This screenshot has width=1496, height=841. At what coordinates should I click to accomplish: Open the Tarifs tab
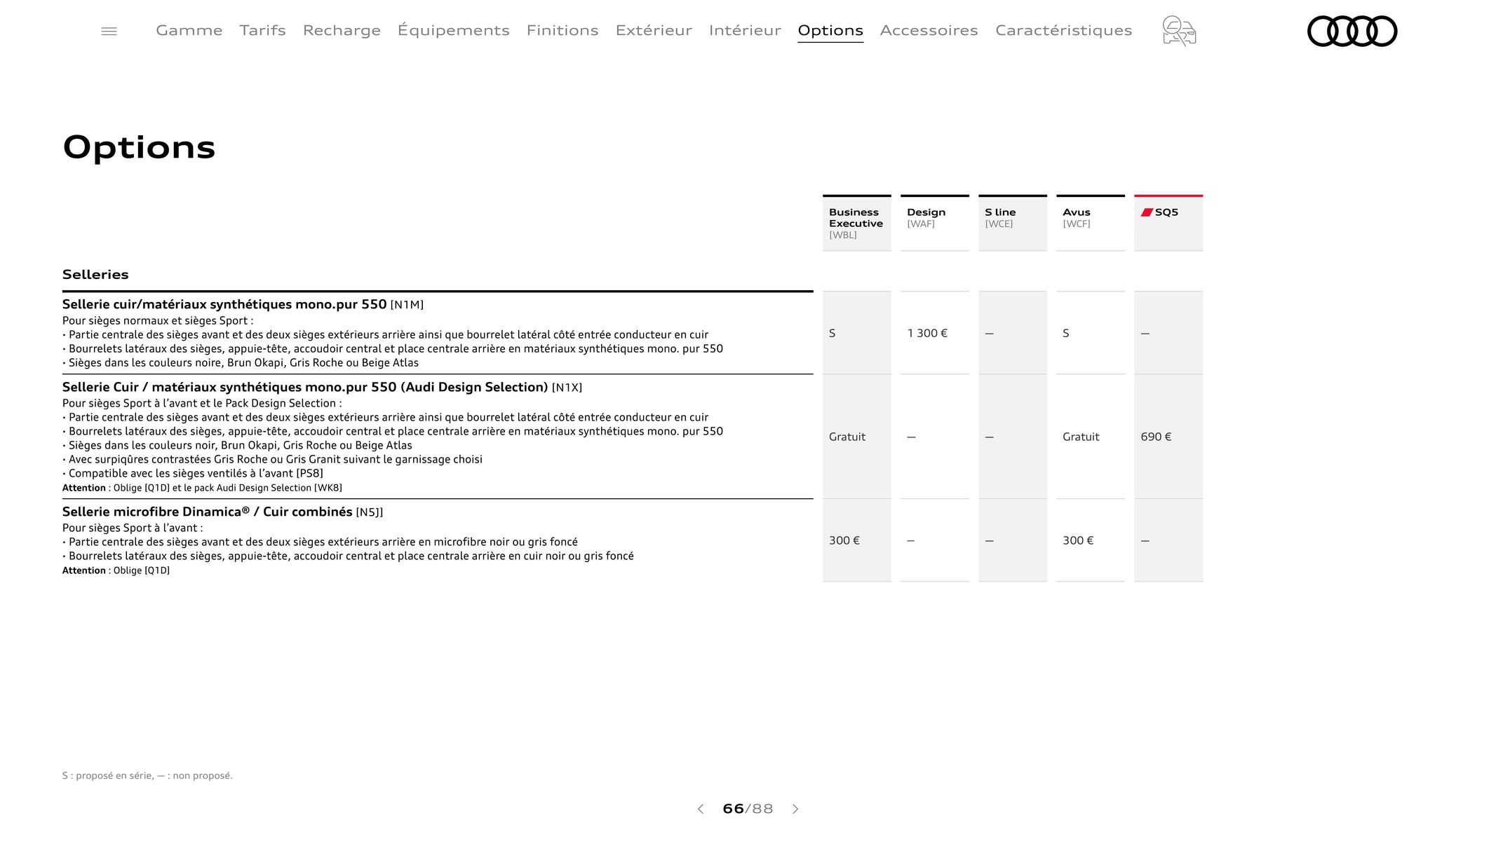[262, 30]
